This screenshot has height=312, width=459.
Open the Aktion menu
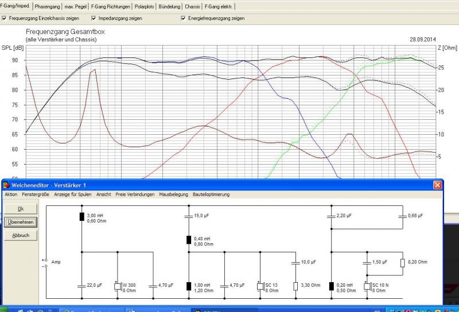11,194
